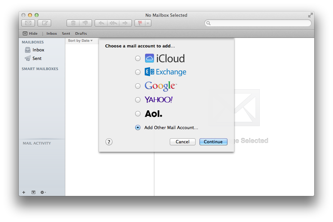Click the Reply All double-arrow icon
333x222 pixels.
pyautogui.click(x=113, y=23)
